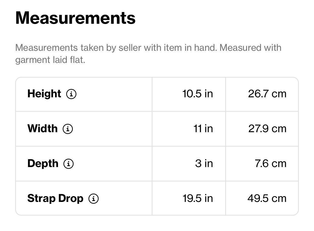The width and height of the screenshot is (314, 231).
Task: Click the "Measured with" text
Action: tap(251, 48)
